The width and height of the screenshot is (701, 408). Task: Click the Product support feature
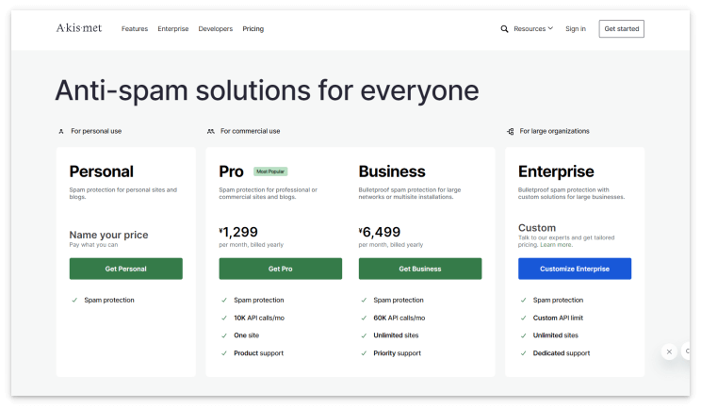click(x=258, y=353)
